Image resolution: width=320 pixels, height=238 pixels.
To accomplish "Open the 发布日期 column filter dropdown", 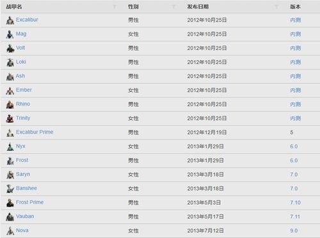I will [x=276, y=7].
